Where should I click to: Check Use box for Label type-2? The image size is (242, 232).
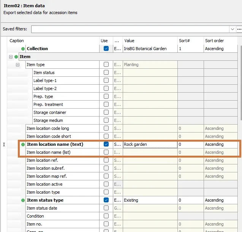106,88
